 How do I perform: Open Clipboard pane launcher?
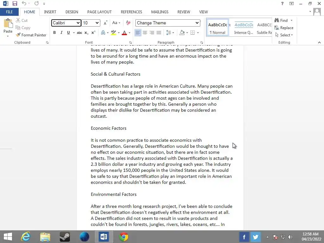pos(47,43)
